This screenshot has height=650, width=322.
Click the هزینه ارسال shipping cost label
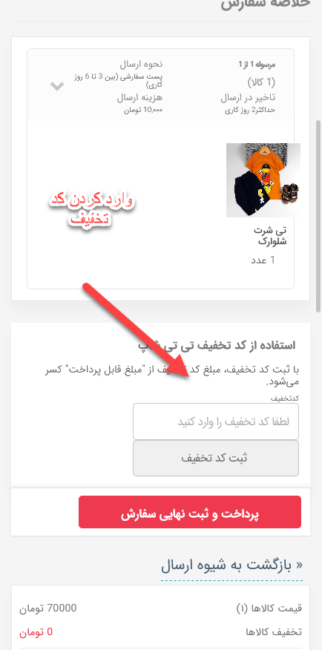139,98
